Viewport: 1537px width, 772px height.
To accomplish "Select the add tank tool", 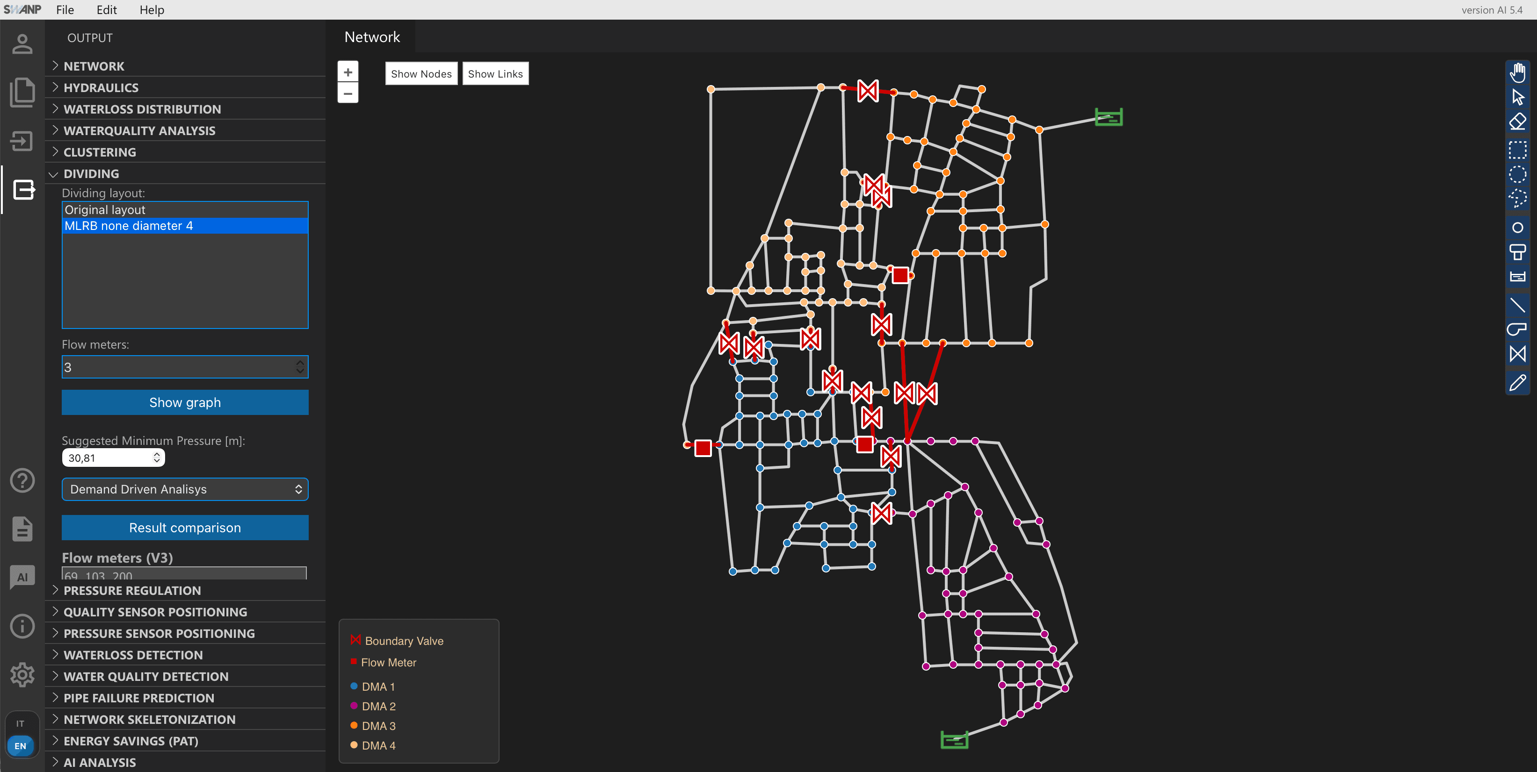I will pos(1517,252).
